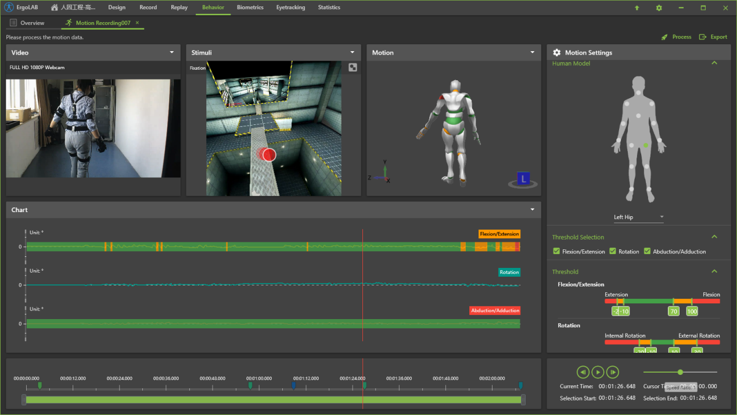Toggle the checkerboard icon in Stimuli panel
Screen dimensions: 737x415
click(353, 67)
